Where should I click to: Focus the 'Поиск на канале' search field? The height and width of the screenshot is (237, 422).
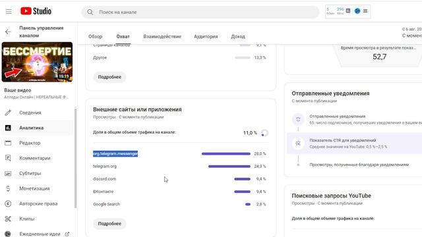200,12
